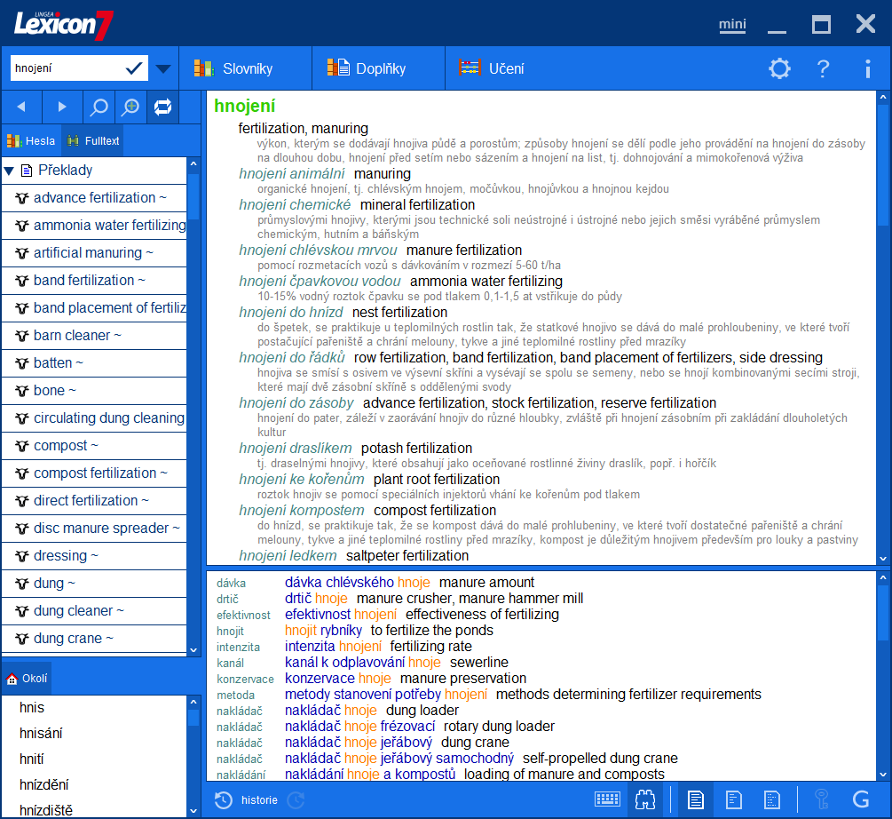Screen dimensions: 892x819
Task: Open the search history dropdown arrow
Action: coord(163,69)
